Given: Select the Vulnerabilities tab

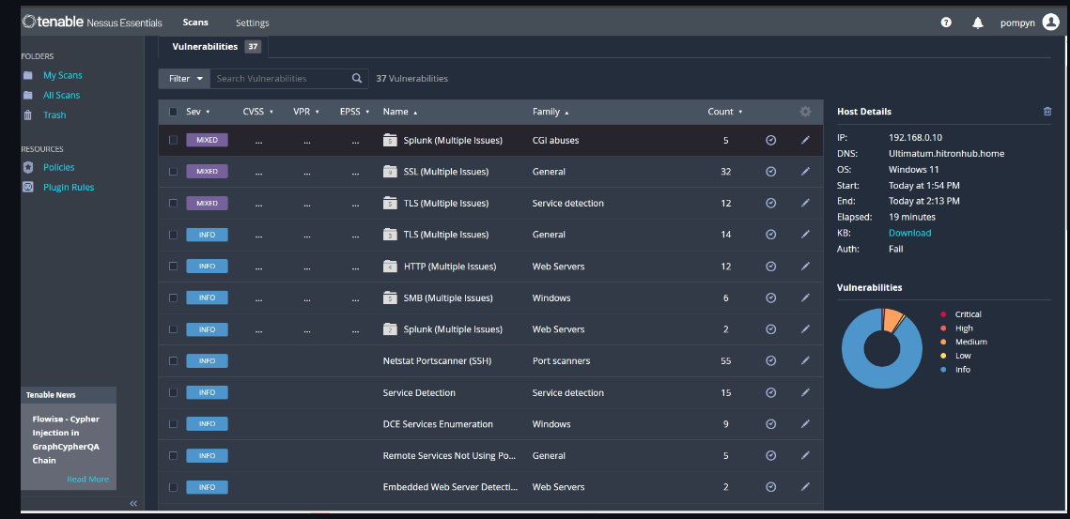Looking at the screenshot, I should click(213, 46).
